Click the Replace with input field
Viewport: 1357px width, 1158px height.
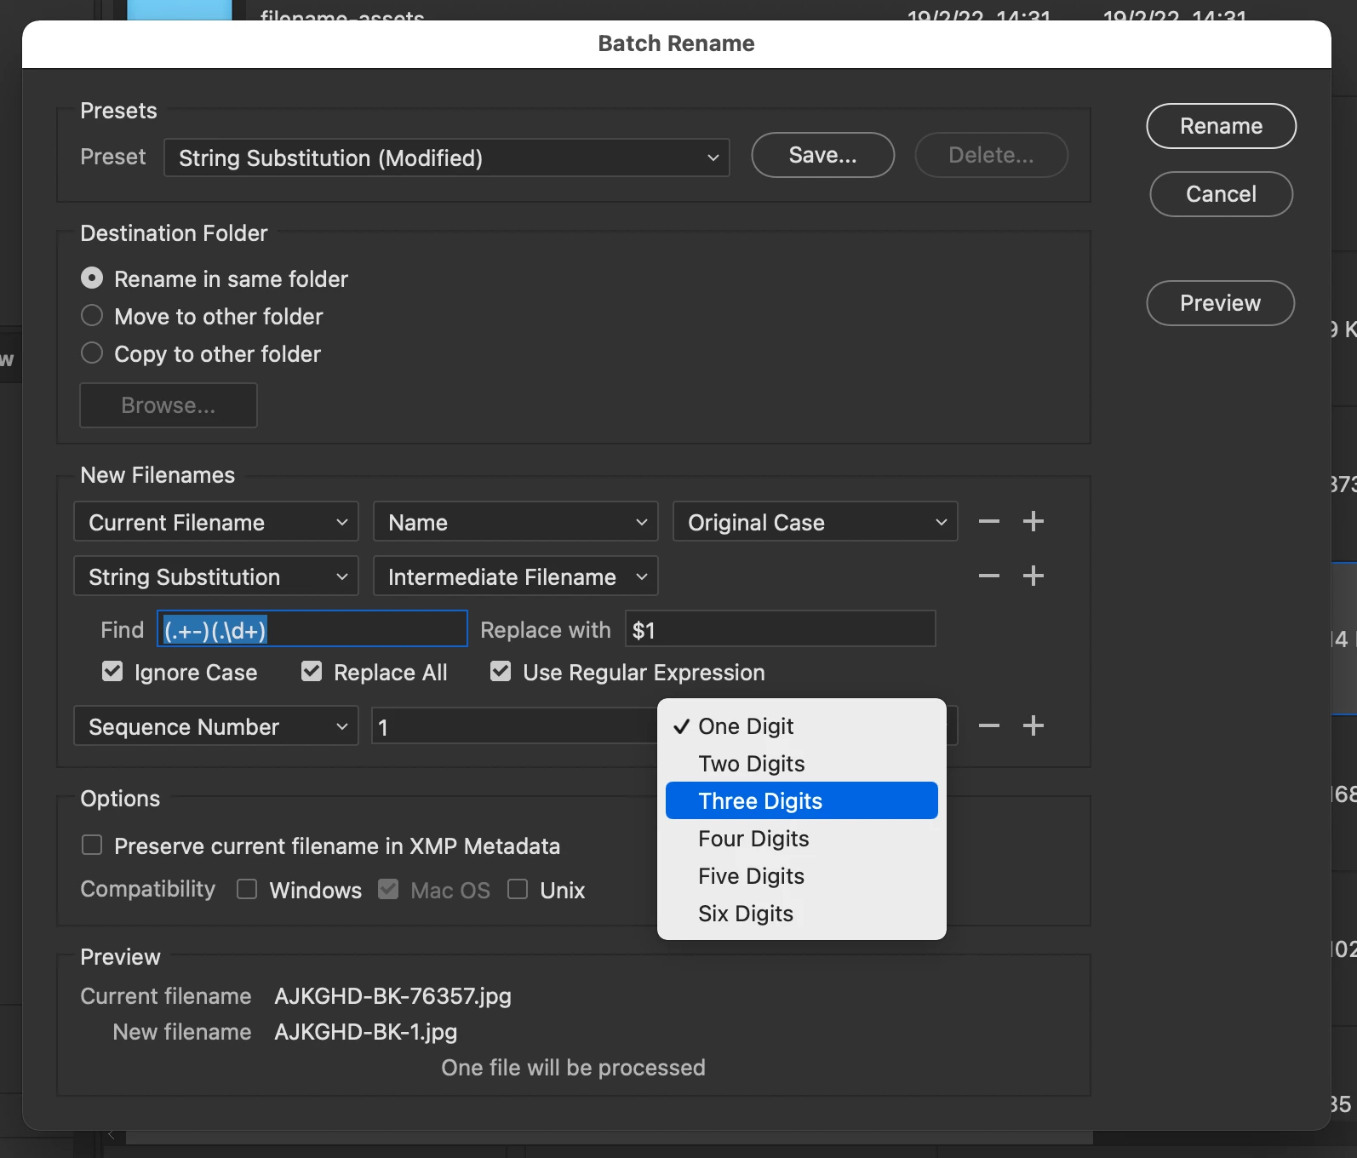(x=781, y=629)
